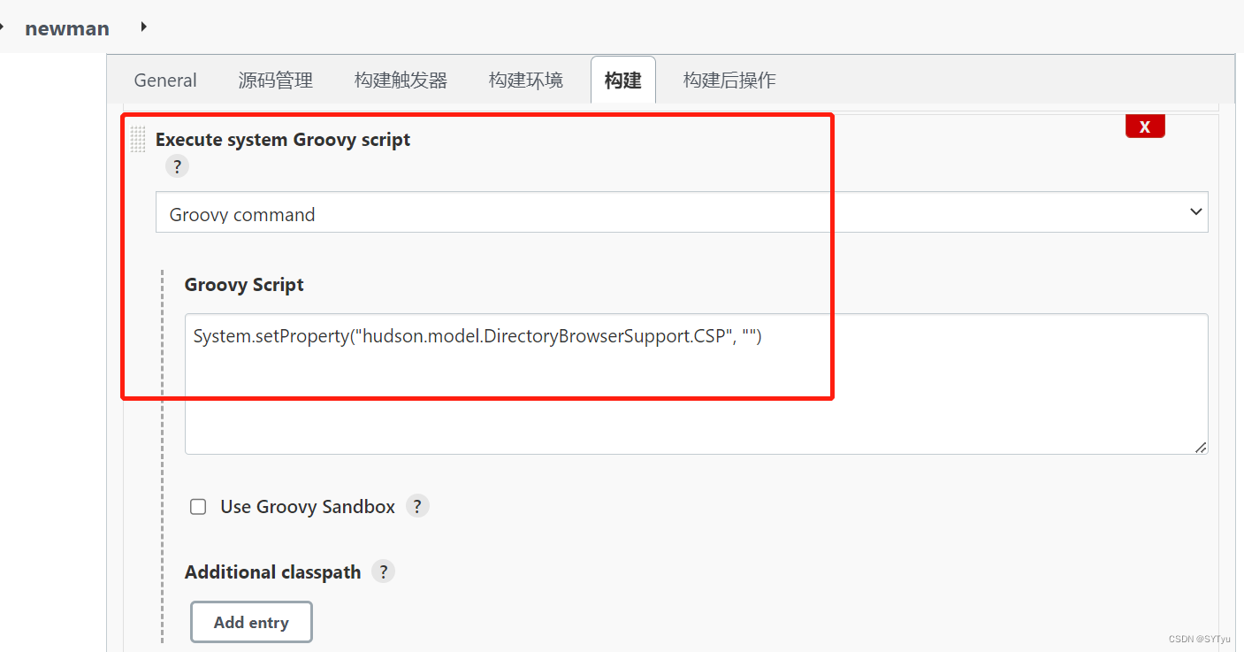Click inside the Groovy Script text area
The image size is (1244, 652).
point(696,384)
